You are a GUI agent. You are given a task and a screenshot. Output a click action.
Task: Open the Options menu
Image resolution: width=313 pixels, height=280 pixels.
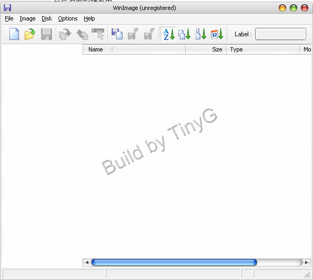[x=68, y=18]
